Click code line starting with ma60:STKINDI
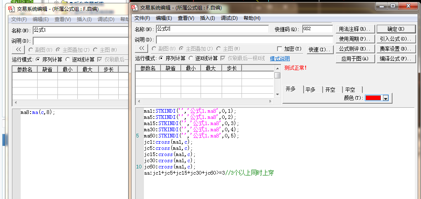 [191, 136]
